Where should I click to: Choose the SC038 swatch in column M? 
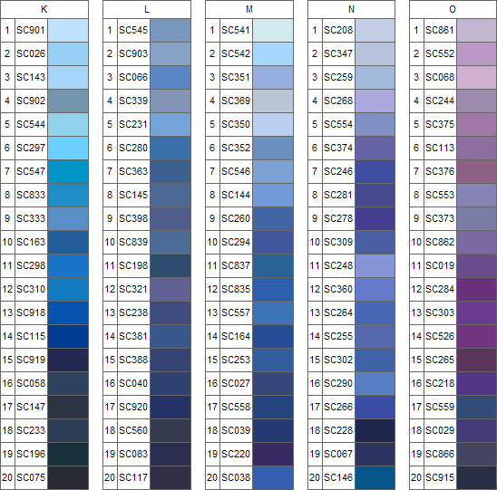pos(273,477)
